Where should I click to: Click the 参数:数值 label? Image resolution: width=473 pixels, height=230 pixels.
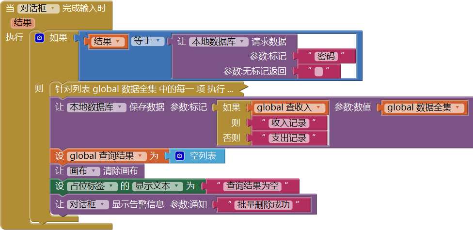tap(353, 107)
